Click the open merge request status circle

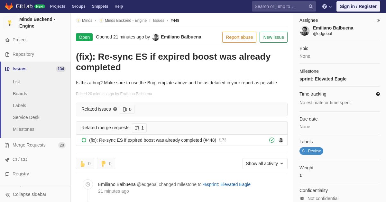(x=84, y=140)
